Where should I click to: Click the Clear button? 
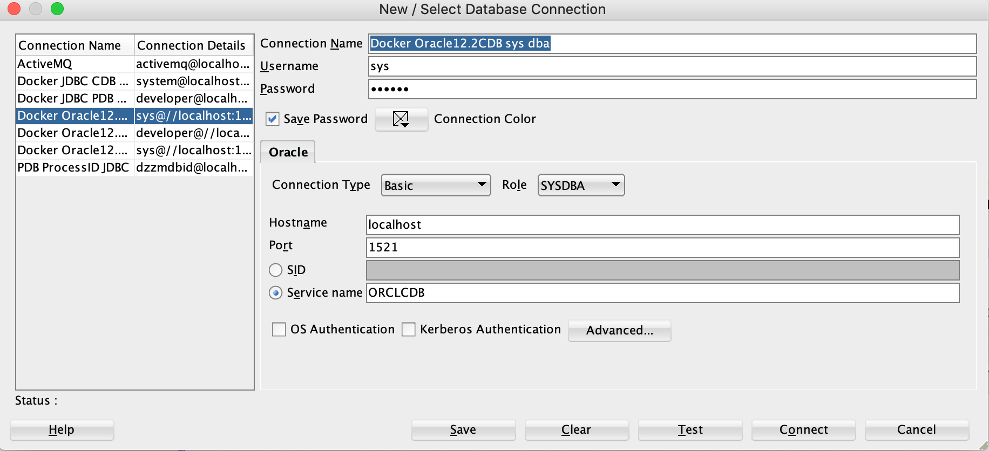click(x=577, y=430)
